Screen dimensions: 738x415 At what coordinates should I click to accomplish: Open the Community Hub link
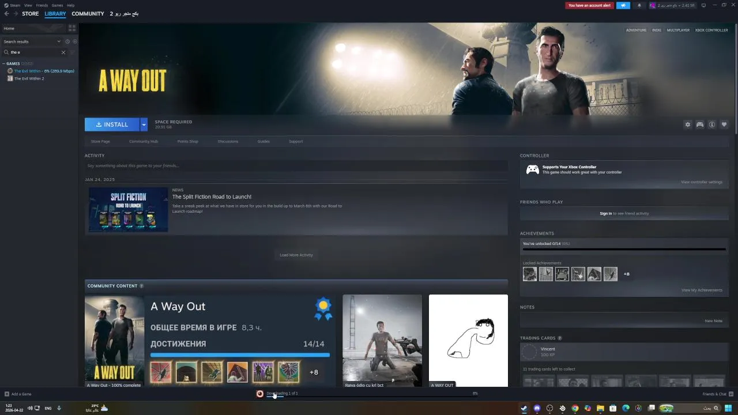click(144, 141)
